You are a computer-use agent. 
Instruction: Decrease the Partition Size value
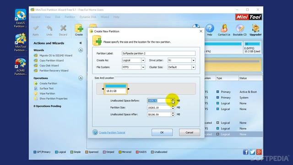(173, 109)
